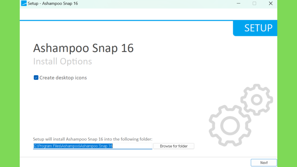This screenshot has height=167, width=297.
Task: Minimize the Setup window
Action: pos(238,3)
